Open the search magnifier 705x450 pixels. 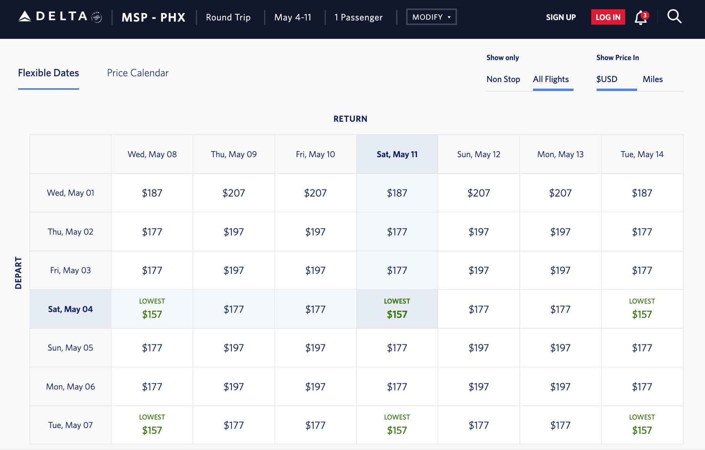click(674, 17)
